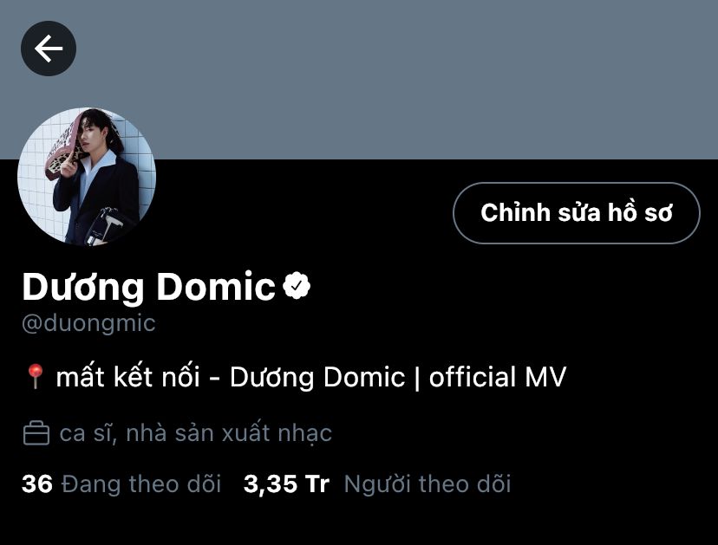Viewport: 718px width, 545px height.
Task: Open the round profile avatar photo
Action: (x=87, y=177)
